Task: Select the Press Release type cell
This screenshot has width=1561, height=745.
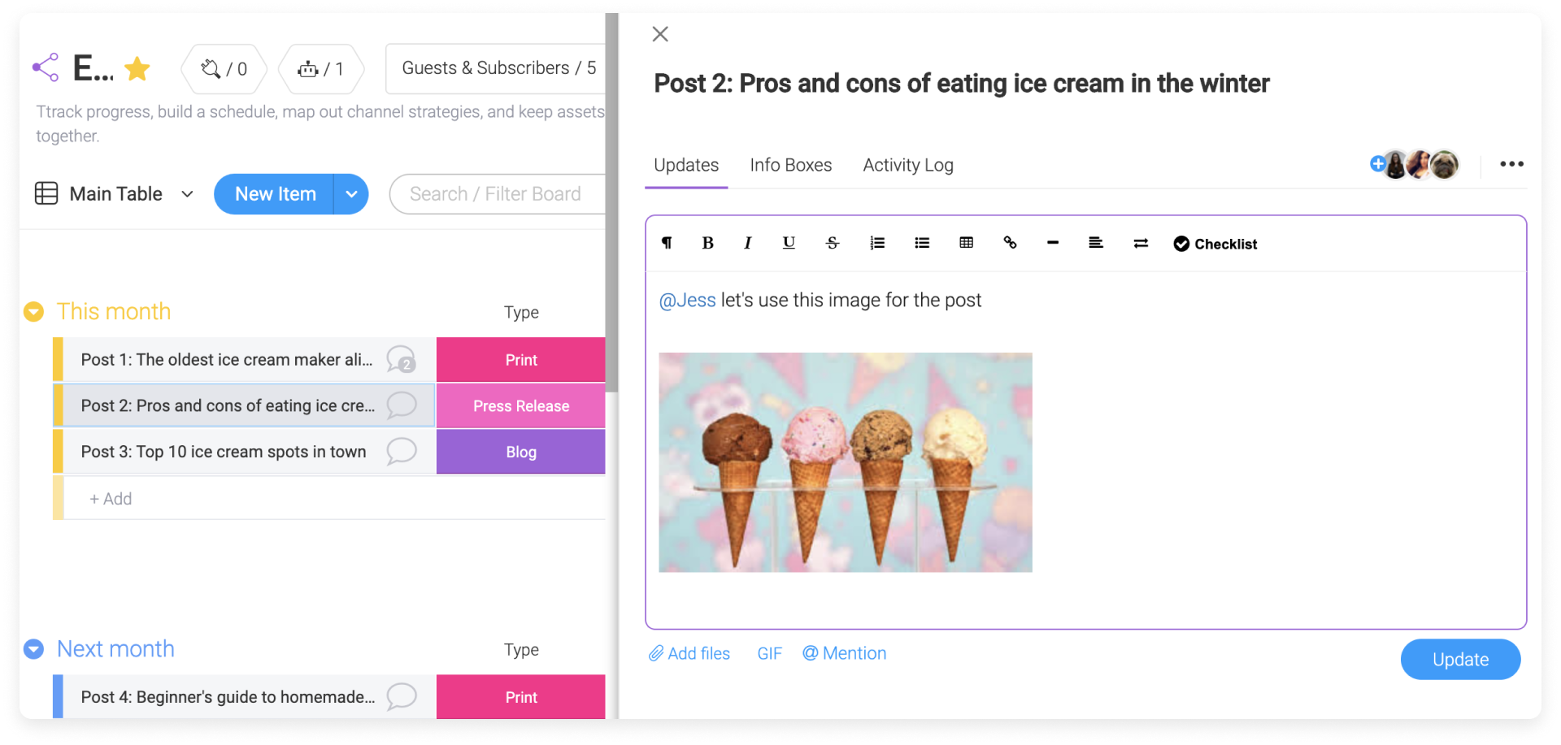Action: tap(521, 405)
